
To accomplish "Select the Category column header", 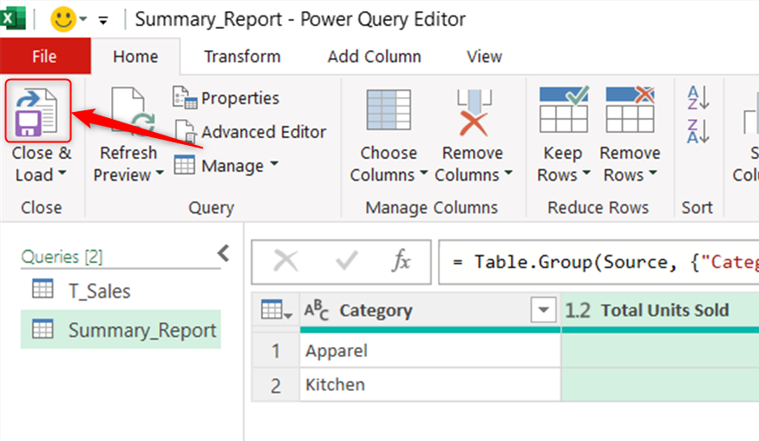I will click(430, 310).
